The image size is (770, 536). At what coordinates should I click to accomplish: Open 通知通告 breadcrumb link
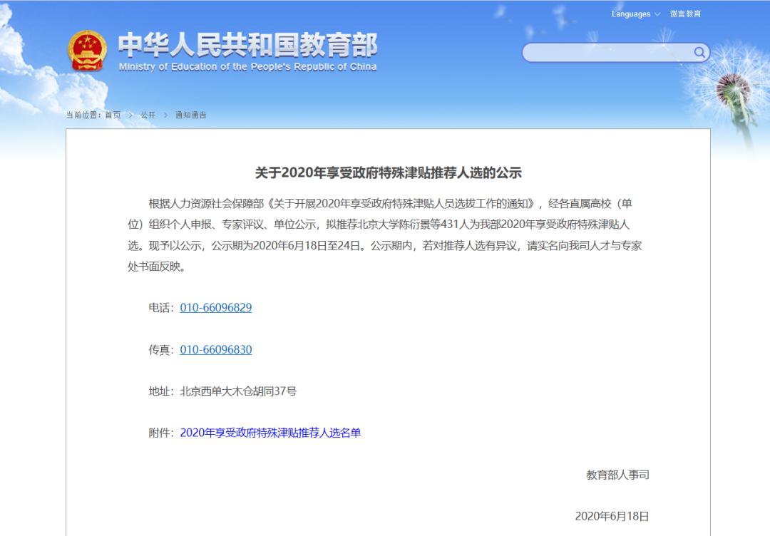[191, 115]
